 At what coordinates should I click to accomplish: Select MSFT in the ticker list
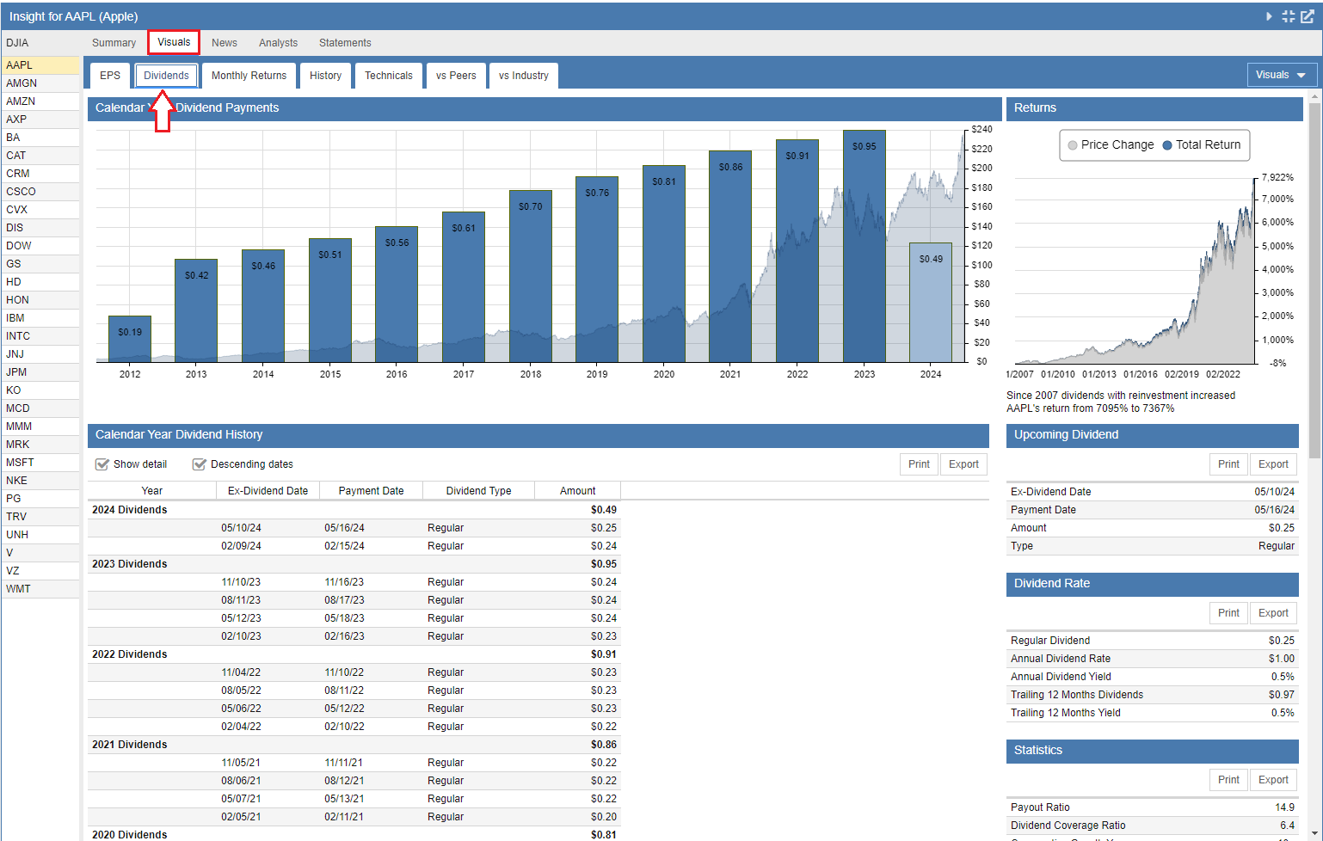(40, 463)
